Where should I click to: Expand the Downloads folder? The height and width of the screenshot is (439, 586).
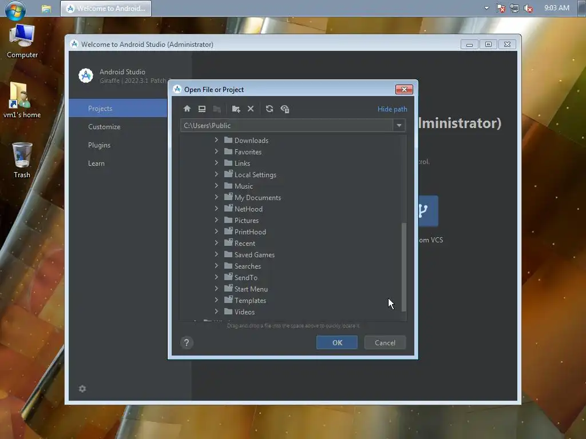(216, 140)
